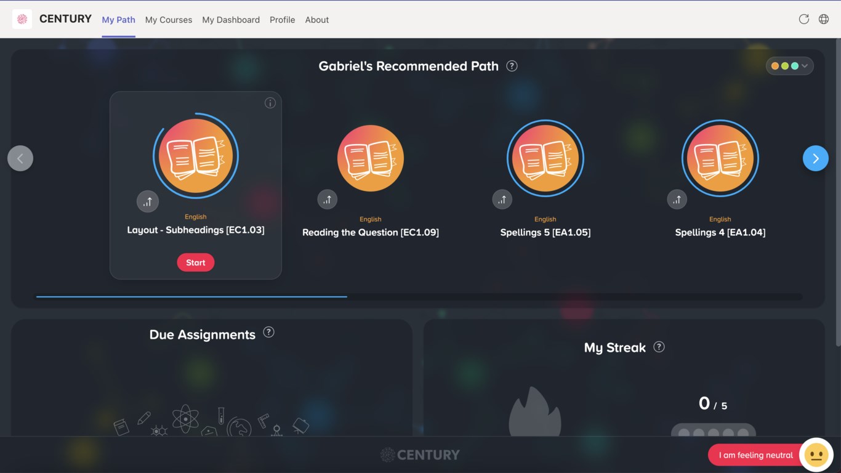Click the page vertical scrollbar

[838, 192]
